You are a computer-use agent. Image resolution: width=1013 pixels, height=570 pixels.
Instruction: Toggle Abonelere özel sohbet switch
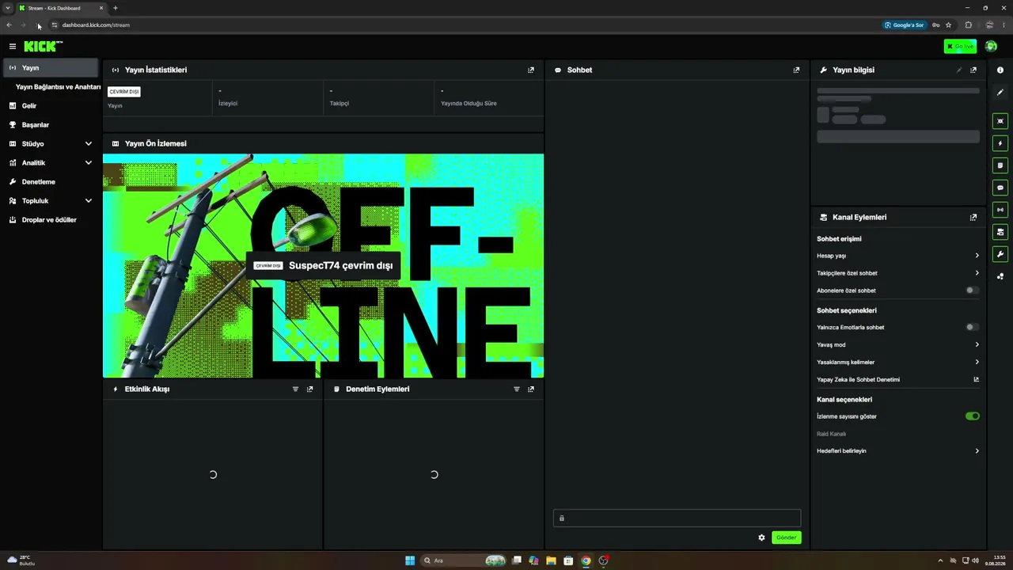(973, 291)
